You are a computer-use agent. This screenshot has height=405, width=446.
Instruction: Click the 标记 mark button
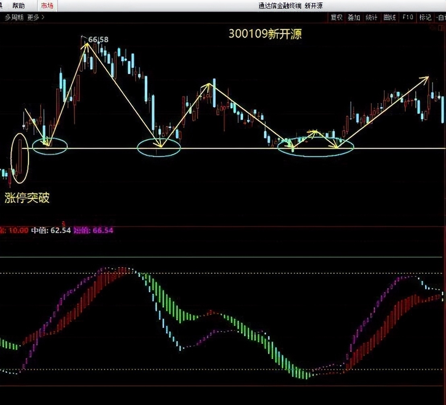click(425, 17)
